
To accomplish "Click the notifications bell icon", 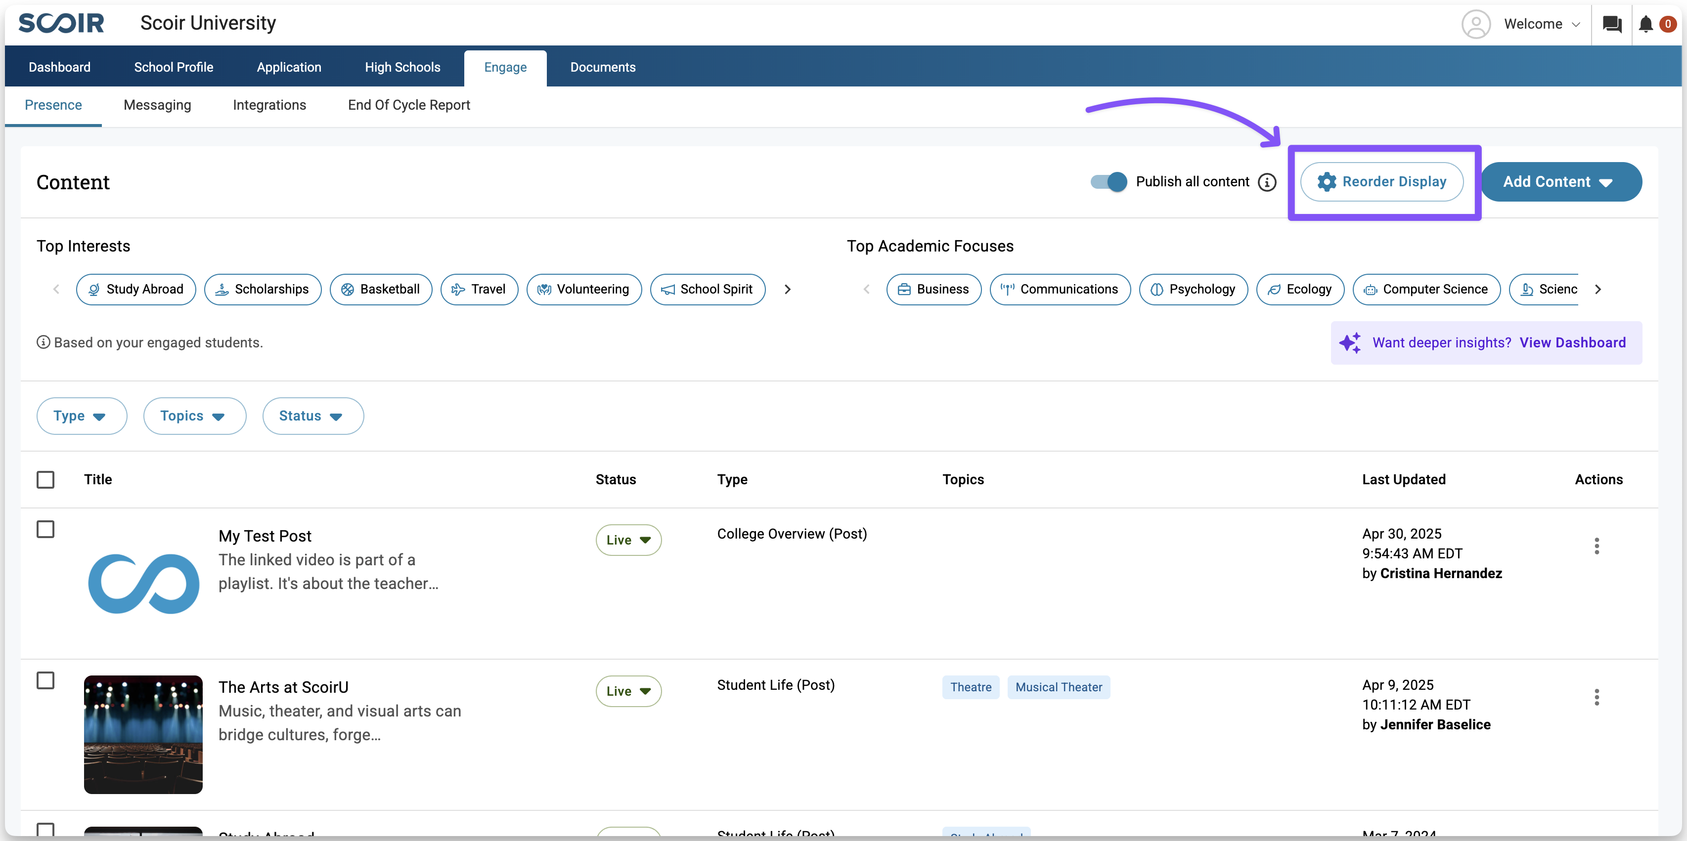I will (x=1645, y=24).
